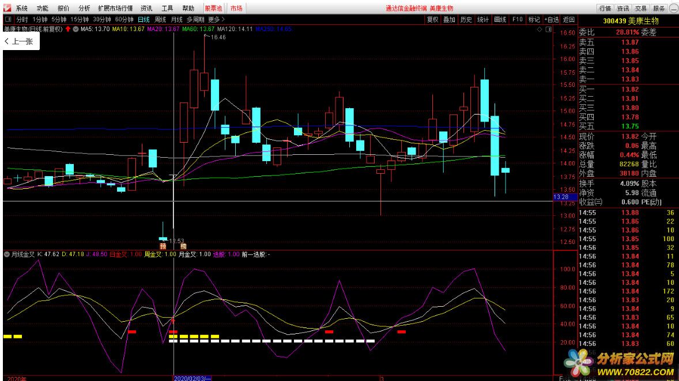Screen dimensions: 679x381
Task: Click the red app logo icon
Action: [6, 9]
